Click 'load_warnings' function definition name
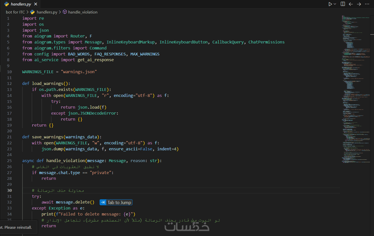This screenshot has width=374, height=236. 48,83
